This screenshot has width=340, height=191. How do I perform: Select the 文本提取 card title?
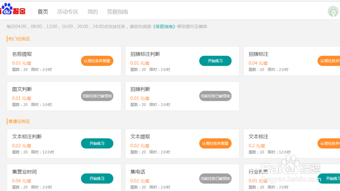pyautogui.click(x=140, y=137)
